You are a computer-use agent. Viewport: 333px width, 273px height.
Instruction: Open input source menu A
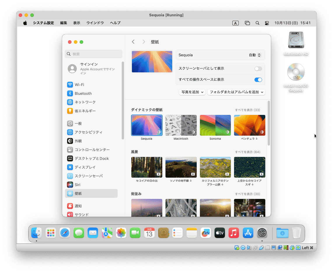(235, 23)
